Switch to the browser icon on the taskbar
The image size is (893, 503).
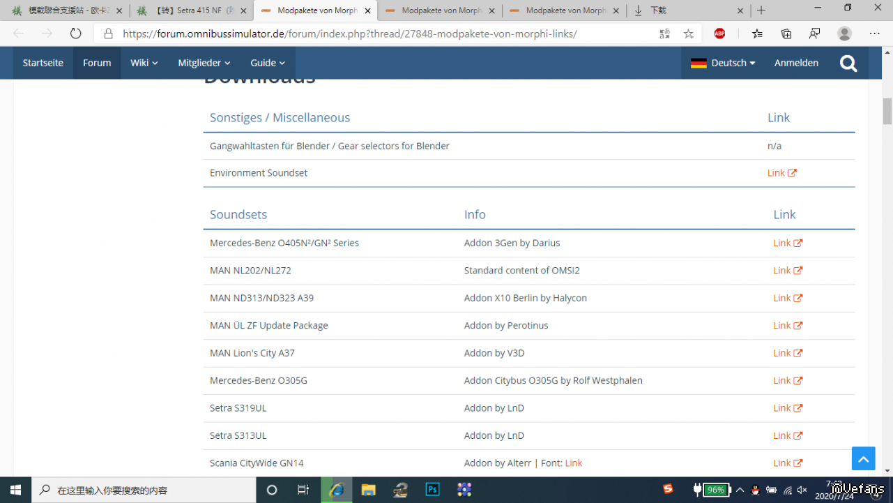click(337, 490)
